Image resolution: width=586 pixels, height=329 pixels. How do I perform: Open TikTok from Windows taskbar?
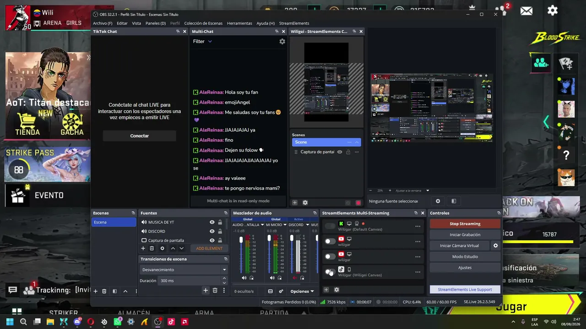tap(171, 322)
